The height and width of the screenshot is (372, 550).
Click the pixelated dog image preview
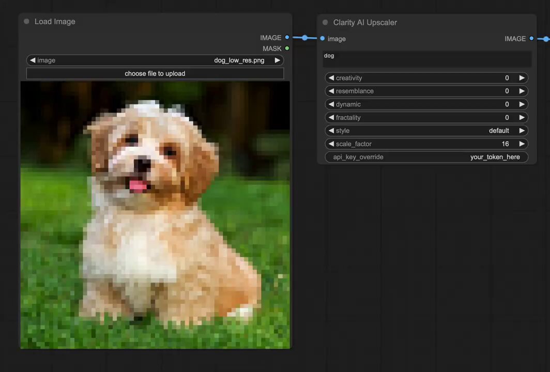[x=155, y=215]
